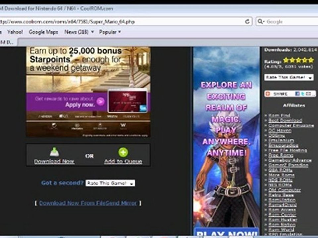Open the NES ROMs affiliate link
The width and height of the screenshot is (318, 238).
coord(280,185)
